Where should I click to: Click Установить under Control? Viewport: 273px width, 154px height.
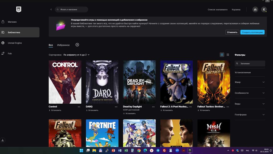pos(55,110)
